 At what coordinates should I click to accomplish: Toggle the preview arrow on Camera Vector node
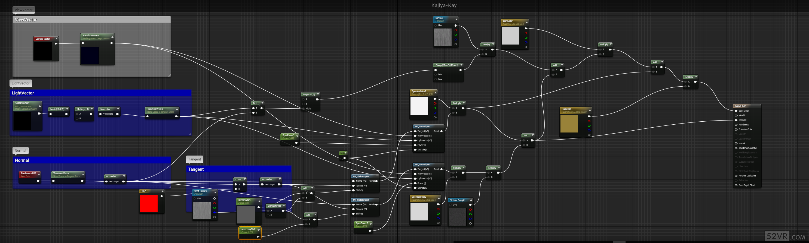[x=57, y=39]
